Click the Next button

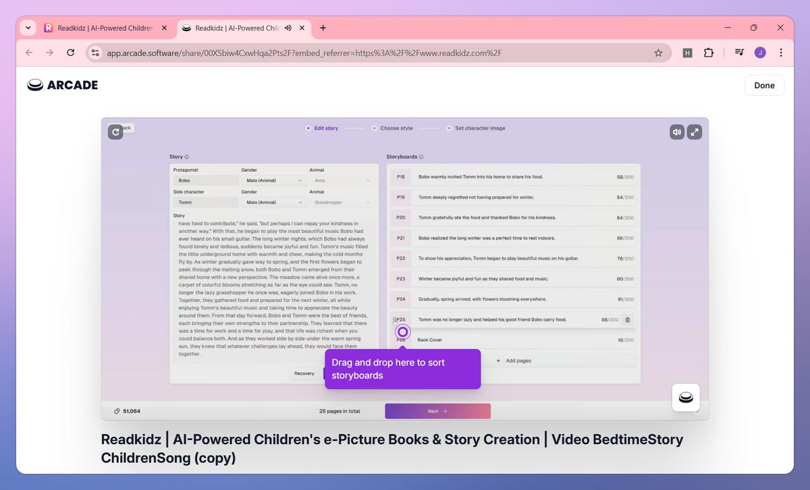437,411
